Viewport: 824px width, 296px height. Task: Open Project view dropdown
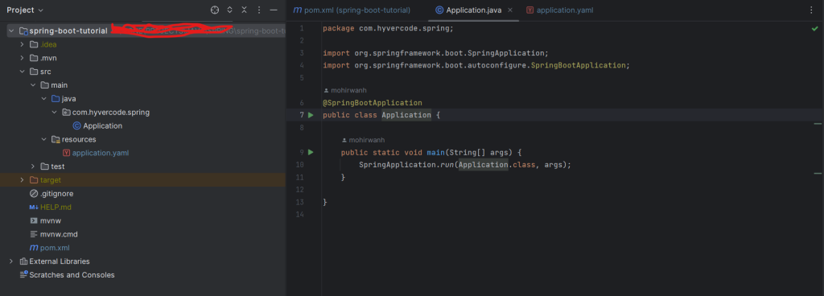25,10
